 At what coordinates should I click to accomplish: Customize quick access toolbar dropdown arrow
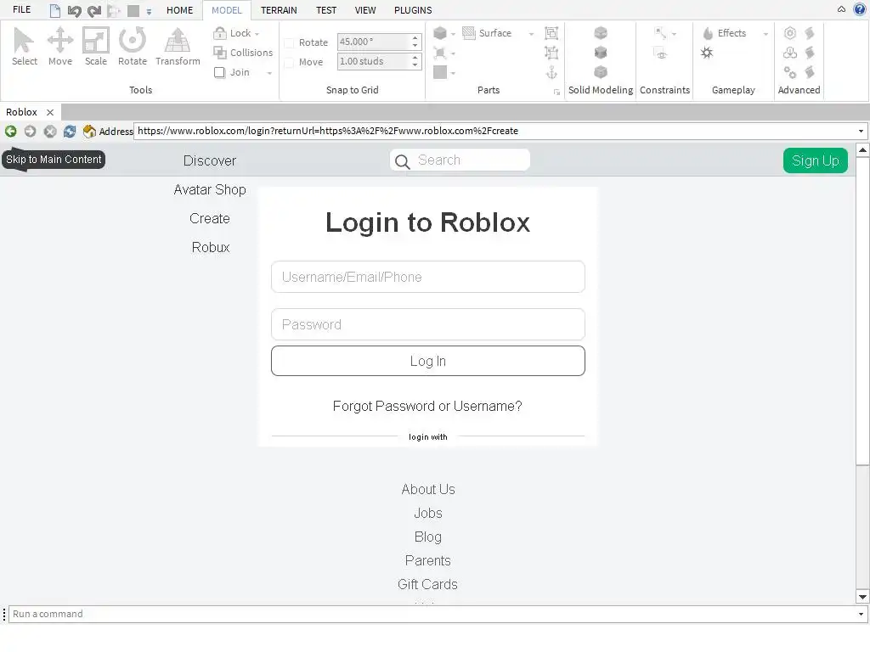pyautogui.click(x=149, y=12)
